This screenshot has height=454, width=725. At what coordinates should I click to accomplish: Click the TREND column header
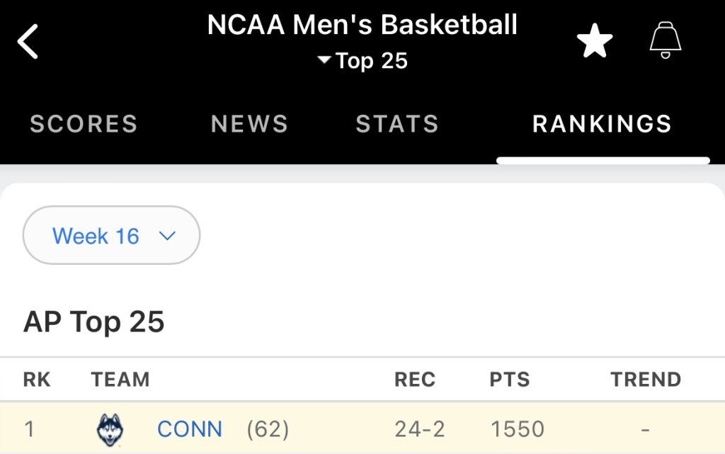tap(646, 380)
